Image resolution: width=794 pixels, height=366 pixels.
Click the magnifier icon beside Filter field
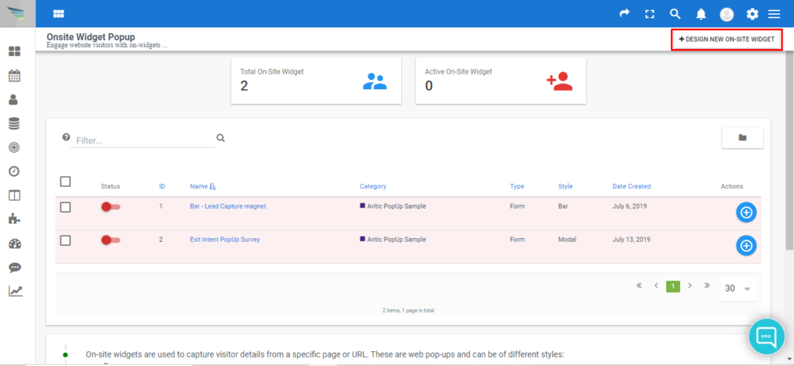(220, 138)
